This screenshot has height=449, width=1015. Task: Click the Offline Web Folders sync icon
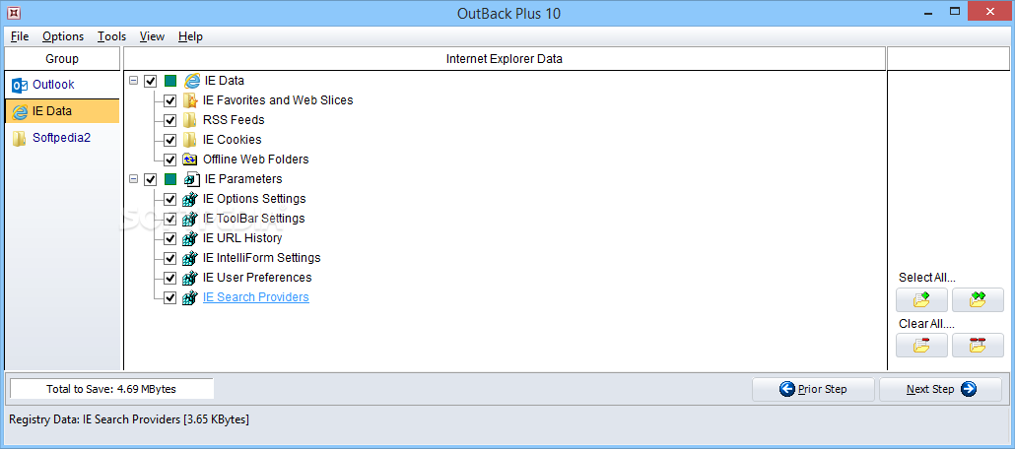coord(189,160)
